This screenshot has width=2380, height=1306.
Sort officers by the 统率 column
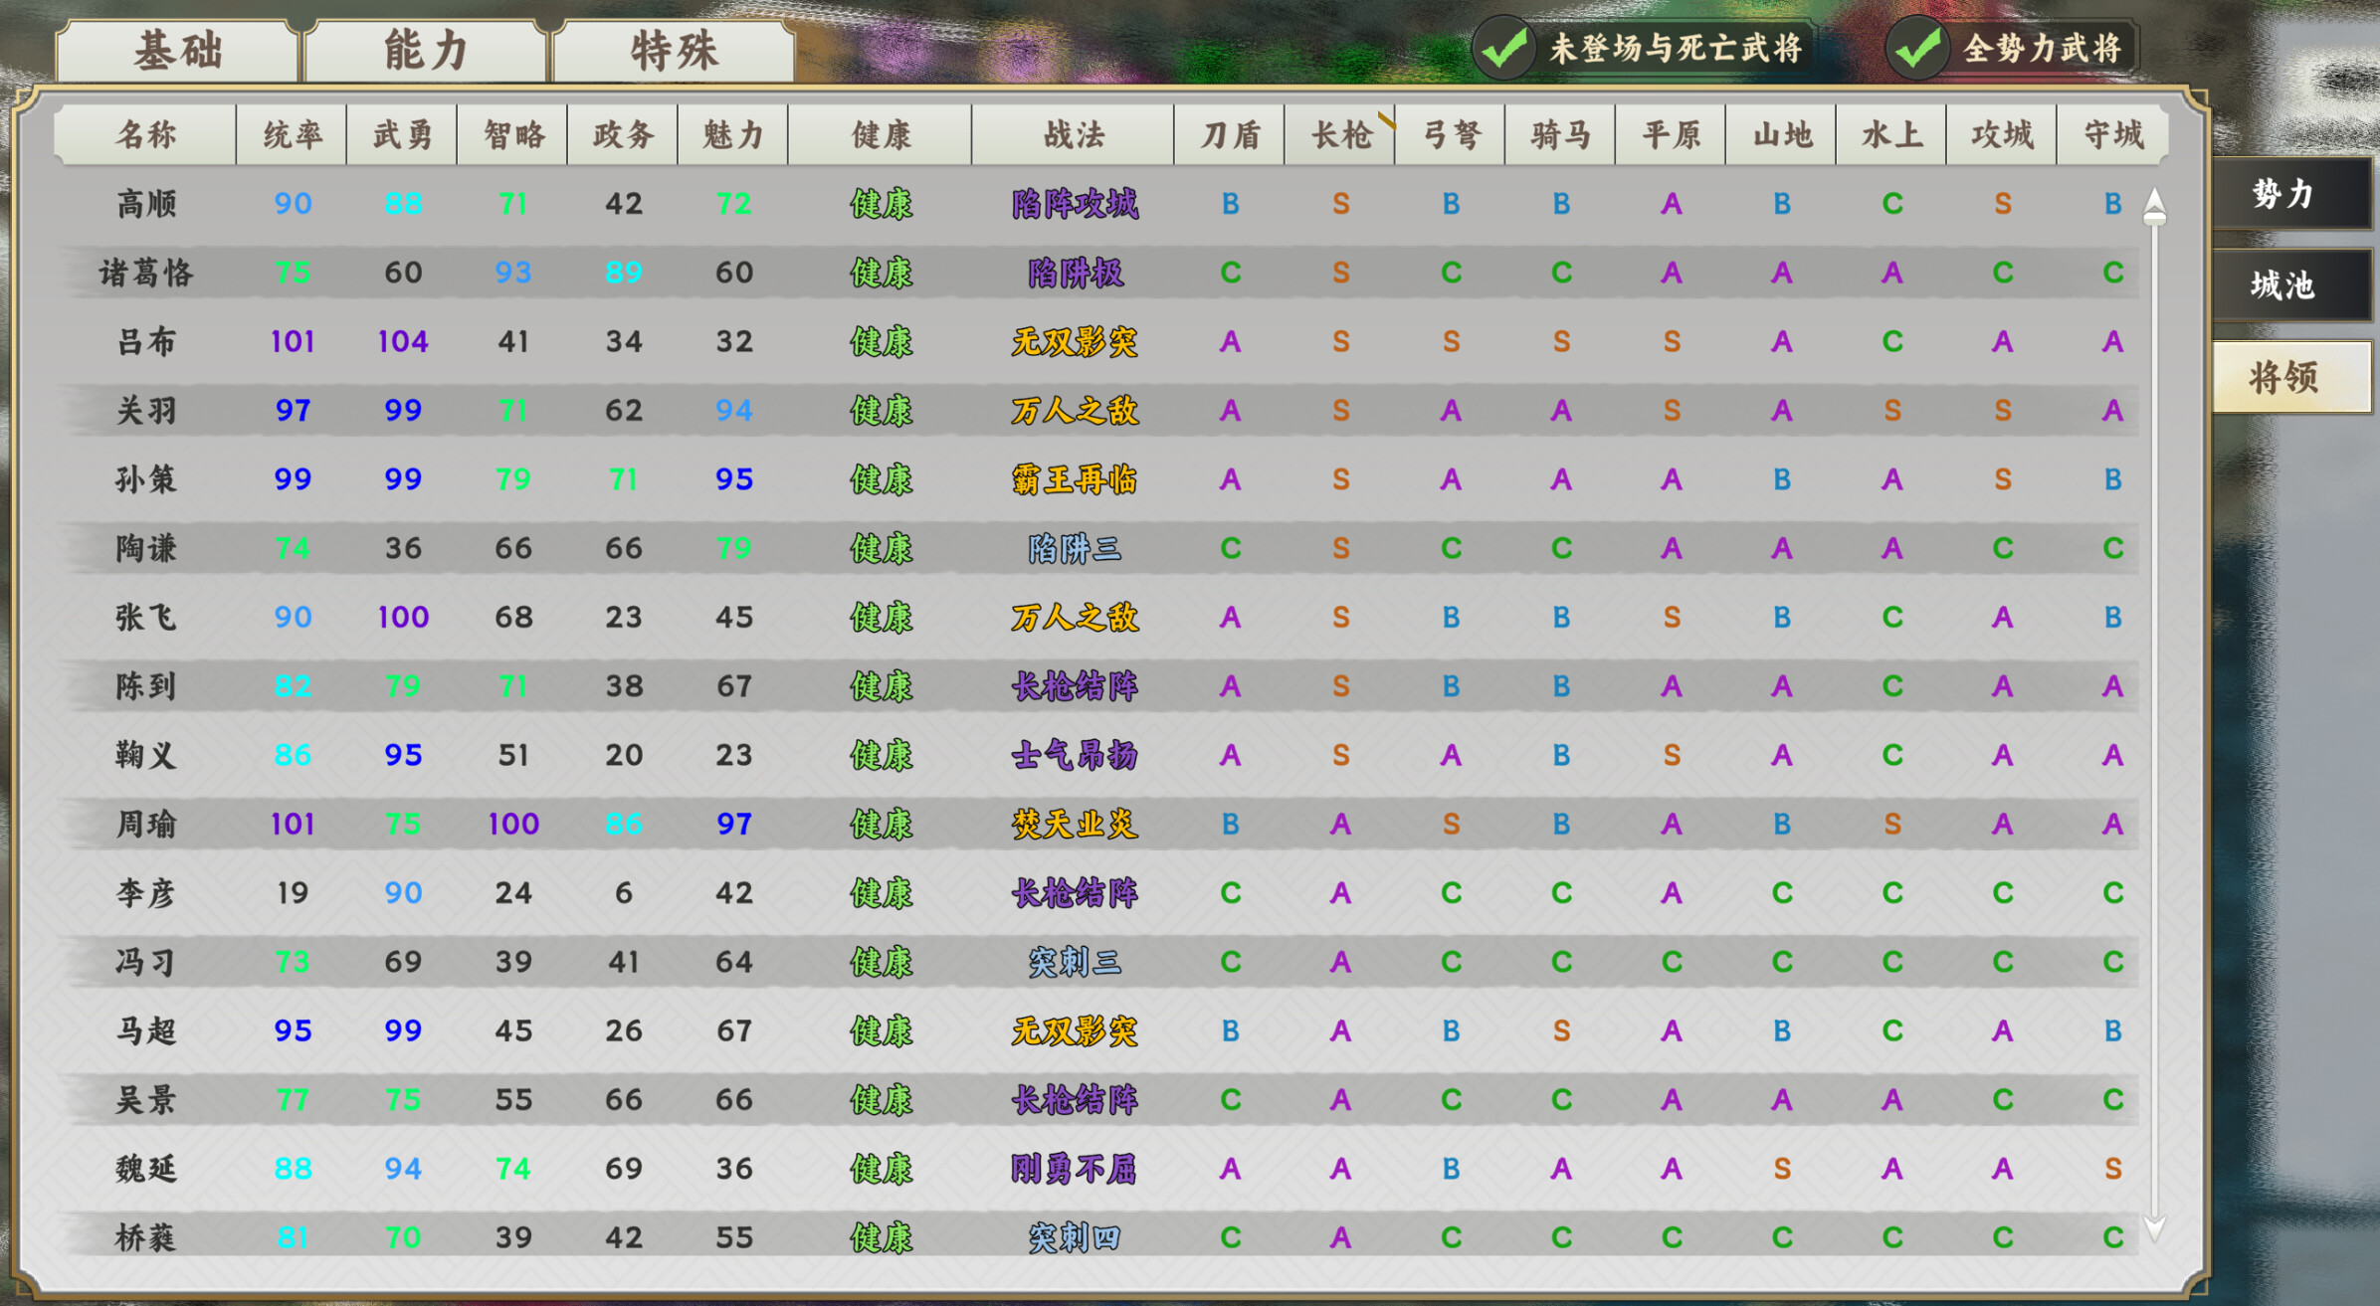click(291, 135)
